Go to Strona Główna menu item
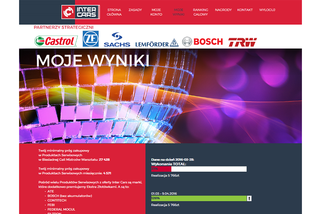The image size is (321, 214). point(114,12)
